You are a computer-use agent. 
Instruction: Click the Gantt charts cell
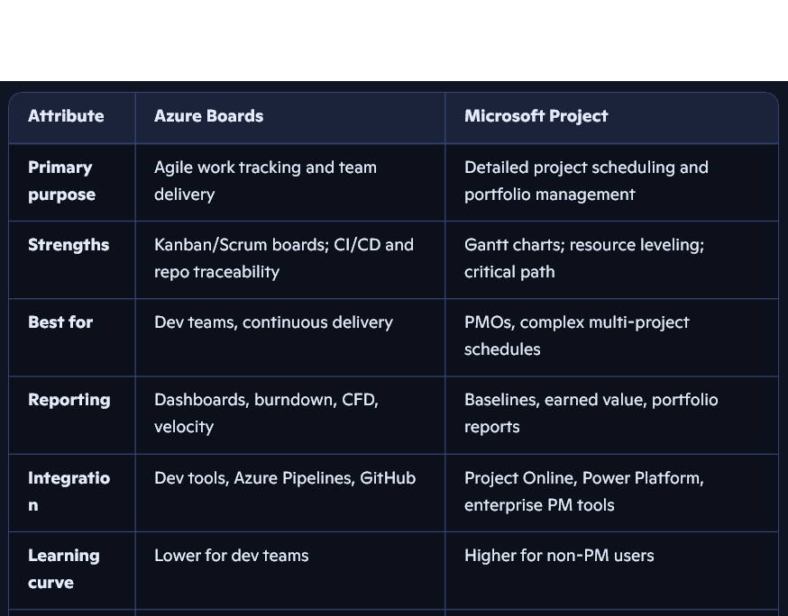pyautogui.click(x=583, y=258)
